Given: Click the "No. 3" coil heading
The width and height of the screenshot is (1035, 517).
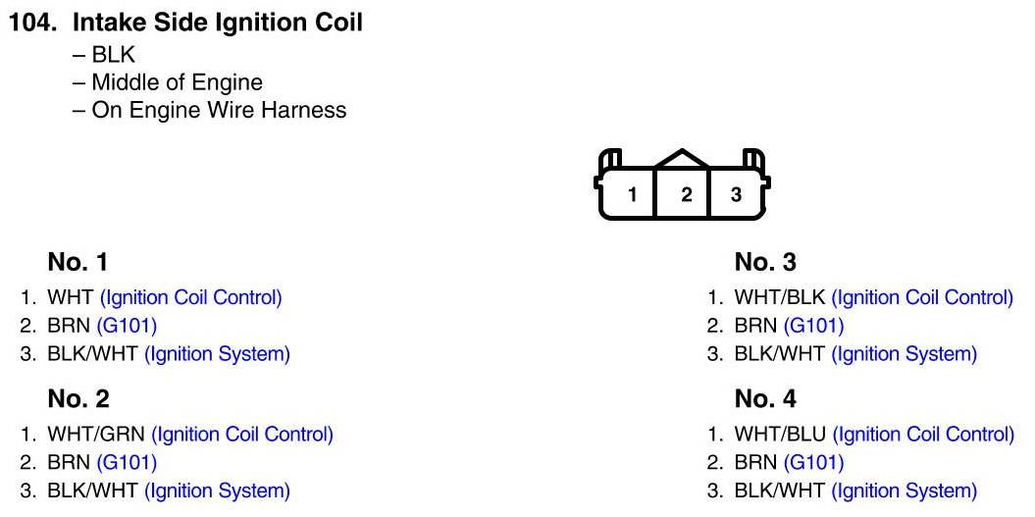Looking at the screenshot, I should [765, 263].
